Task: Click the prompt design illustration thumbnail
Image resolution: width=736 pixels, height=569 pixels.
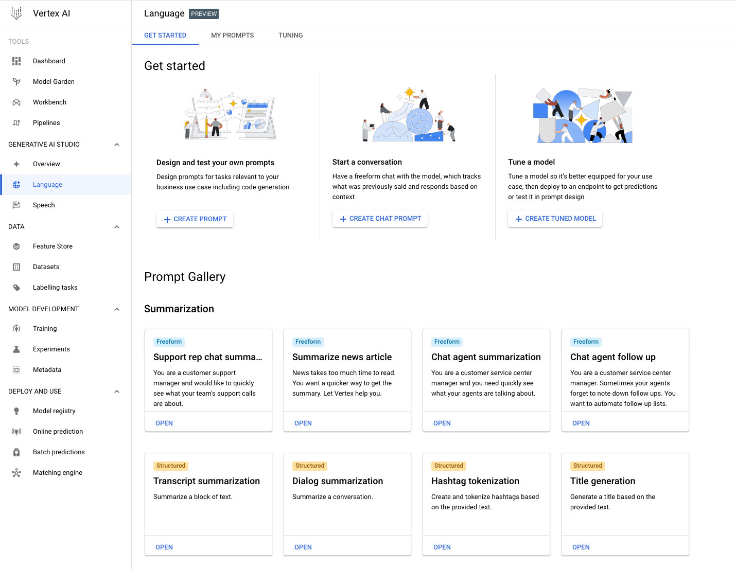Action: click(230, 115)
